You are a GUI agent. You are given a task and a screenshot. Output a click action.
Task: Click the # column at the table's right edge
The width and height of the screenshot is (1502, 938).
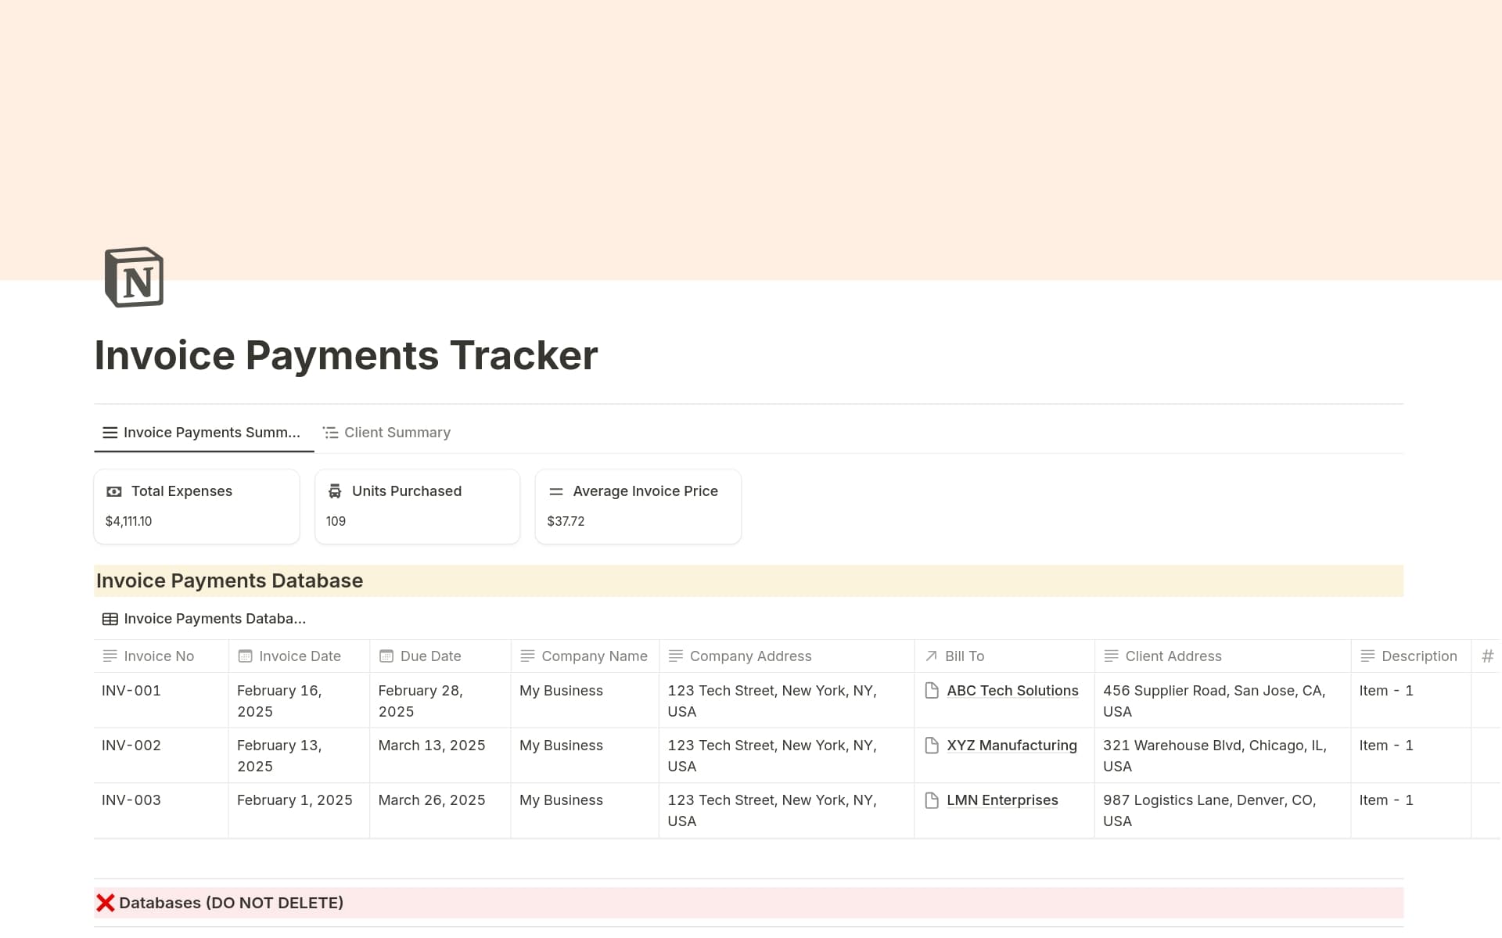point(1488,656)
